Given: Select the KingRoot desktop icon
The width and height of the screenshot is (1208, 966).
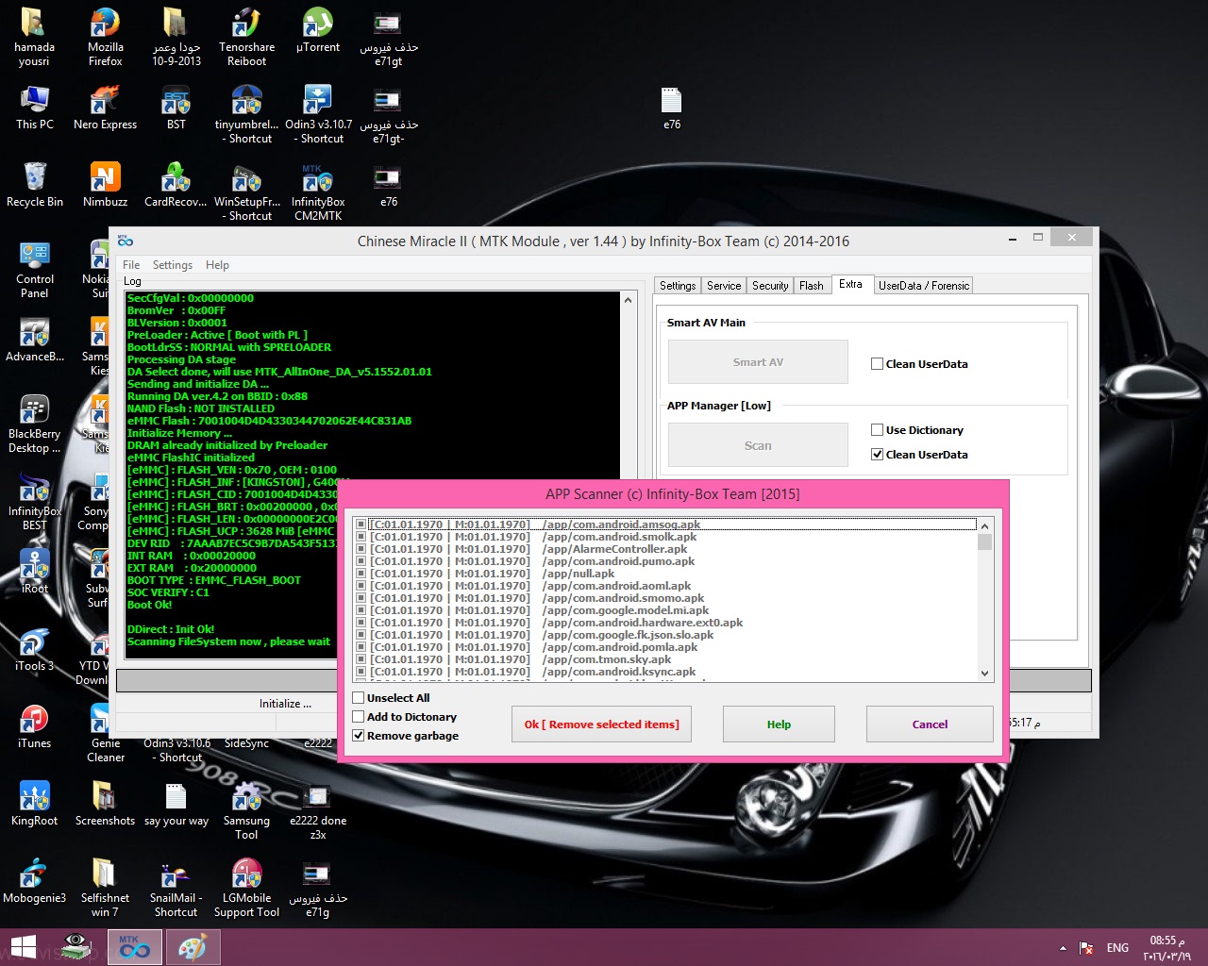Looking at the screenshot, I should point(34,804).
